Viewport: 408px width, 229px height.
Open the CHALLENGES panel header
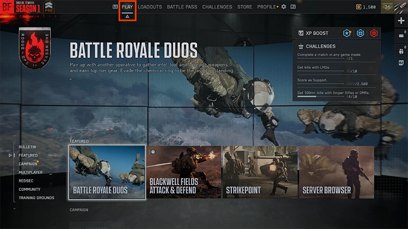click(x=321, y=46)
